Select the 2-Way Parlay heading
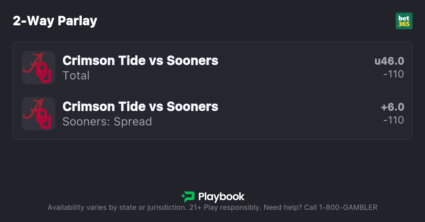Image resolution: width=425 pixels, height=222 pixels. pyautogui.click(x=55, y=21)
